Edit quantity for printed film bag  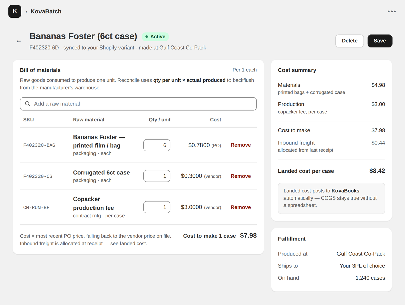pyautogui.click(x=157, y=145)
